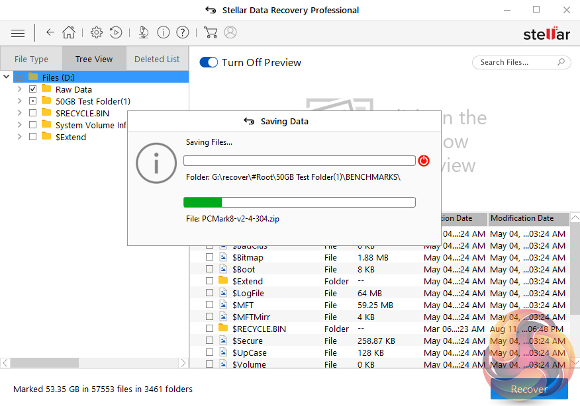580x406 pixels.
Task: Expand the 50GB Test Folder(1) node
Action: click(19, 101)
